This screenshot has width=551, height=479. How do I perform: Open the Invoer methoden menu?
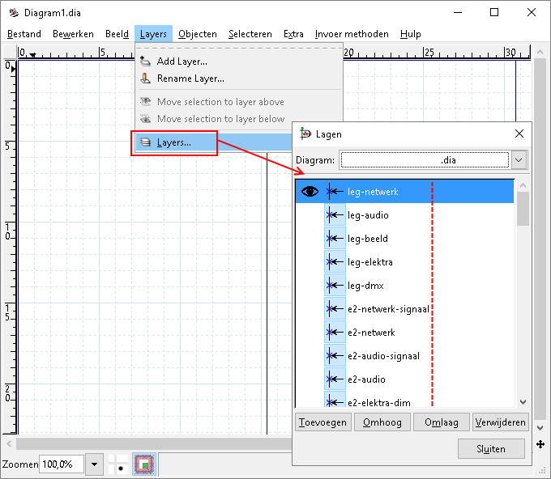pos(352,34)
